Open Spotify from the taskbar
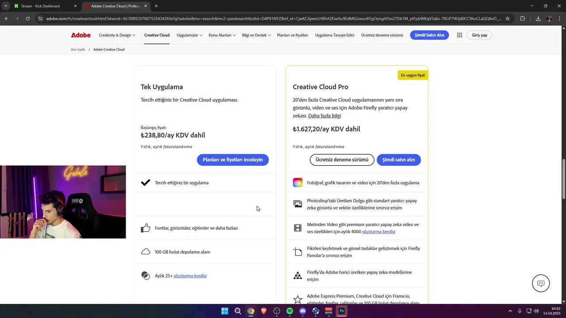 click(290, 311)
